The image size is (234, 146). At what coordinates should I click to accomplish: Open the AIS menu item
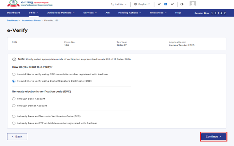point(107,13)
